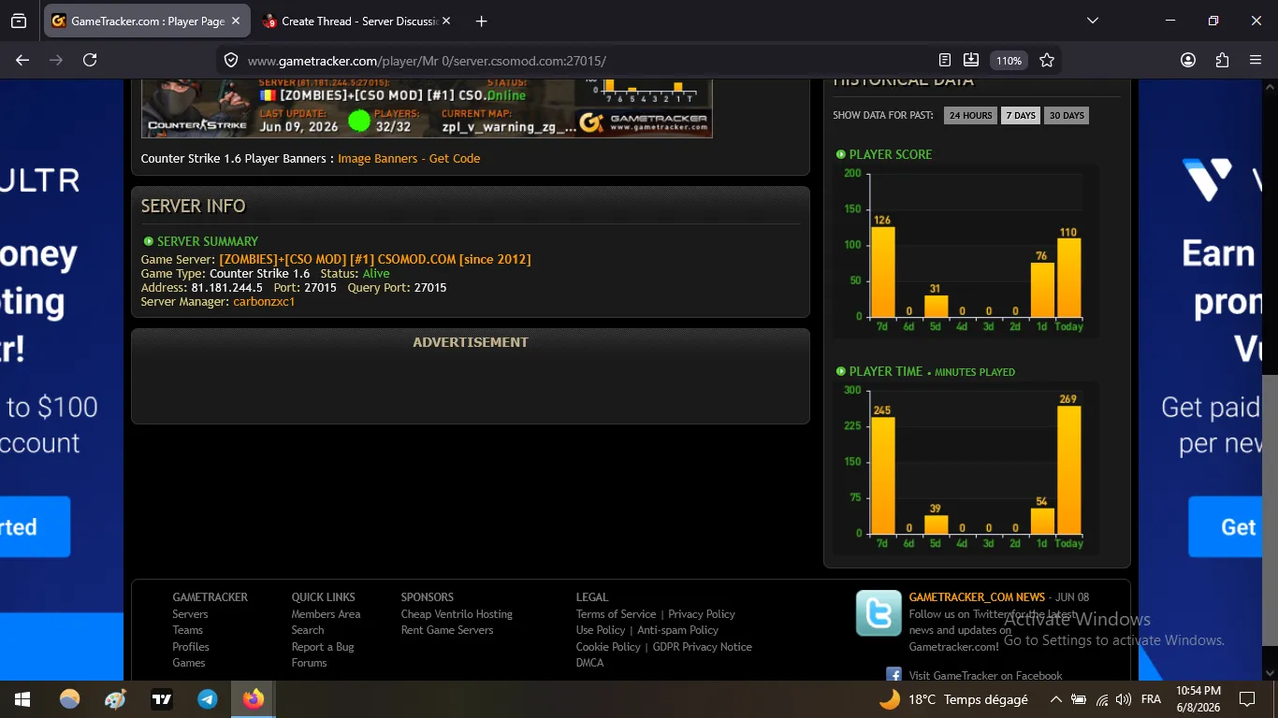
Task: Bookmark this page with the star icon
Action: click(1047, 60)
